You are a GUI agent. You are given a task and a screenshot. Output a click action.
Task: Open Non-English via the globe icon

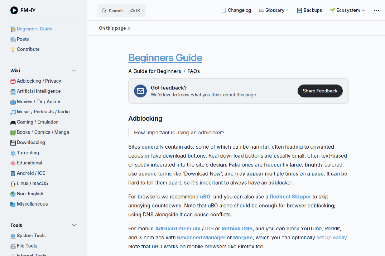coord(13,194)
